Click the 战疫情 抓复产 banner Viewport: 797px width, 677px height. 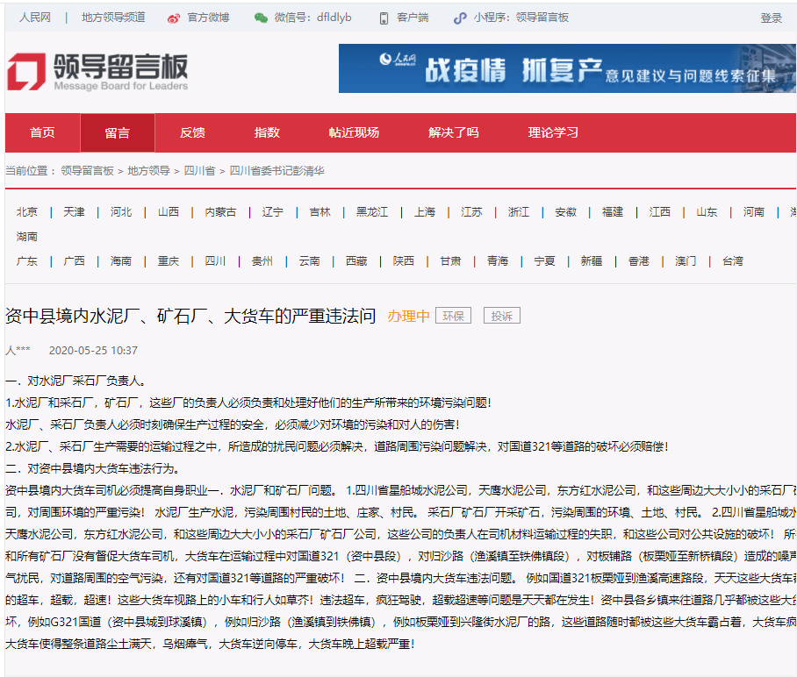click(x=567, y=68)
